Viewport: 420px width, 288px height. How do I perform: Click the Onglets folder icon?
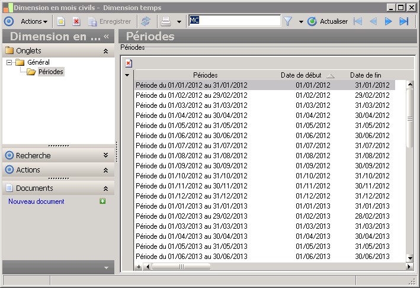pos(9,50)
